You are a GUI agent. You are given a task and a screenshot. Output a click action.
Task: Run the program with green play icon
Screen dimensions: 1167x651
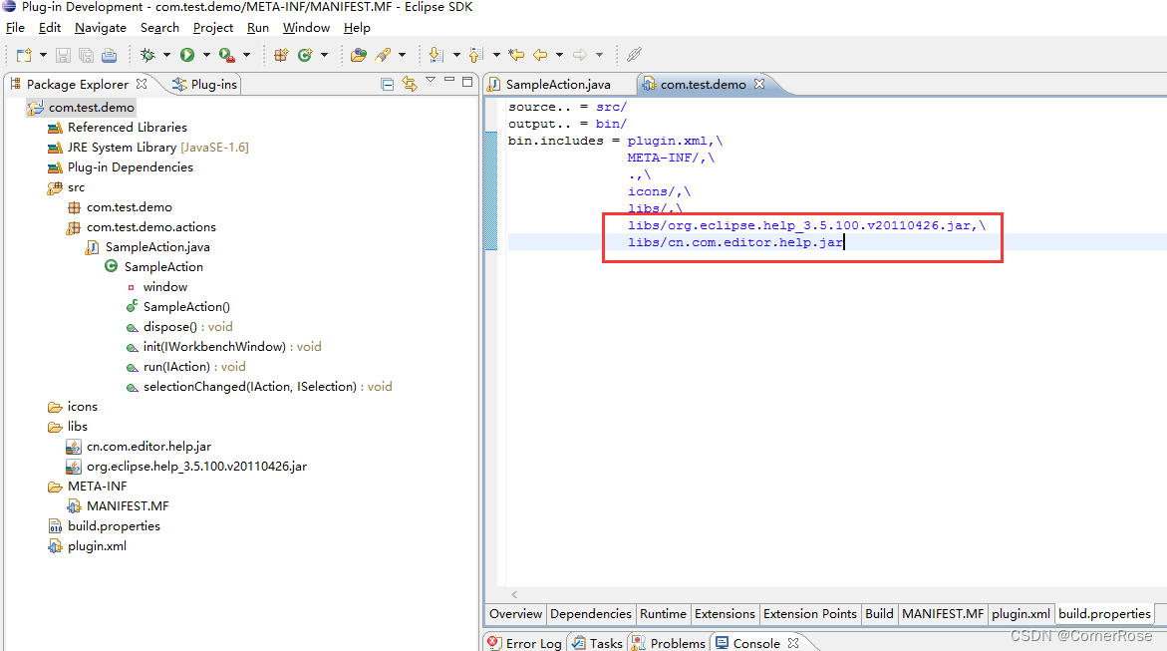click(x=187, y=55)
